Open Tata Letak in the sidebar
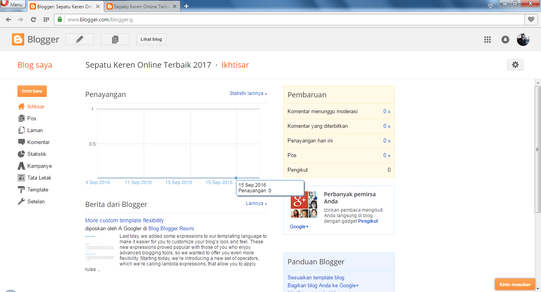This screenshot has width=541, height=292. (x=39, y=178)
